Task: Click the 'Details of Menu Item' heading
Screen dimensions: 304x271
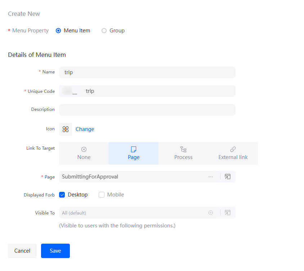Action: (37, 55)
